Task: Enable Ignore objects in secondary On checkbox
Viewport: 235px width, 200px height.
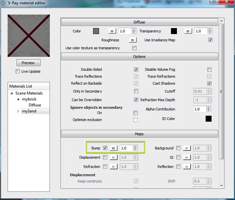Action: click(135, 113)
